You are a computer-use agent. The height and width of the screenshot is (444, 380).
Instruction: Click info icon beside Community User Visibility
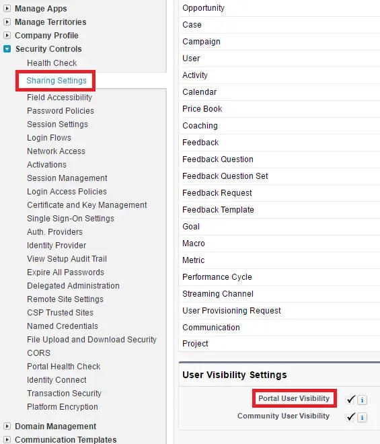pyautogui.click(x=362, y=417)
